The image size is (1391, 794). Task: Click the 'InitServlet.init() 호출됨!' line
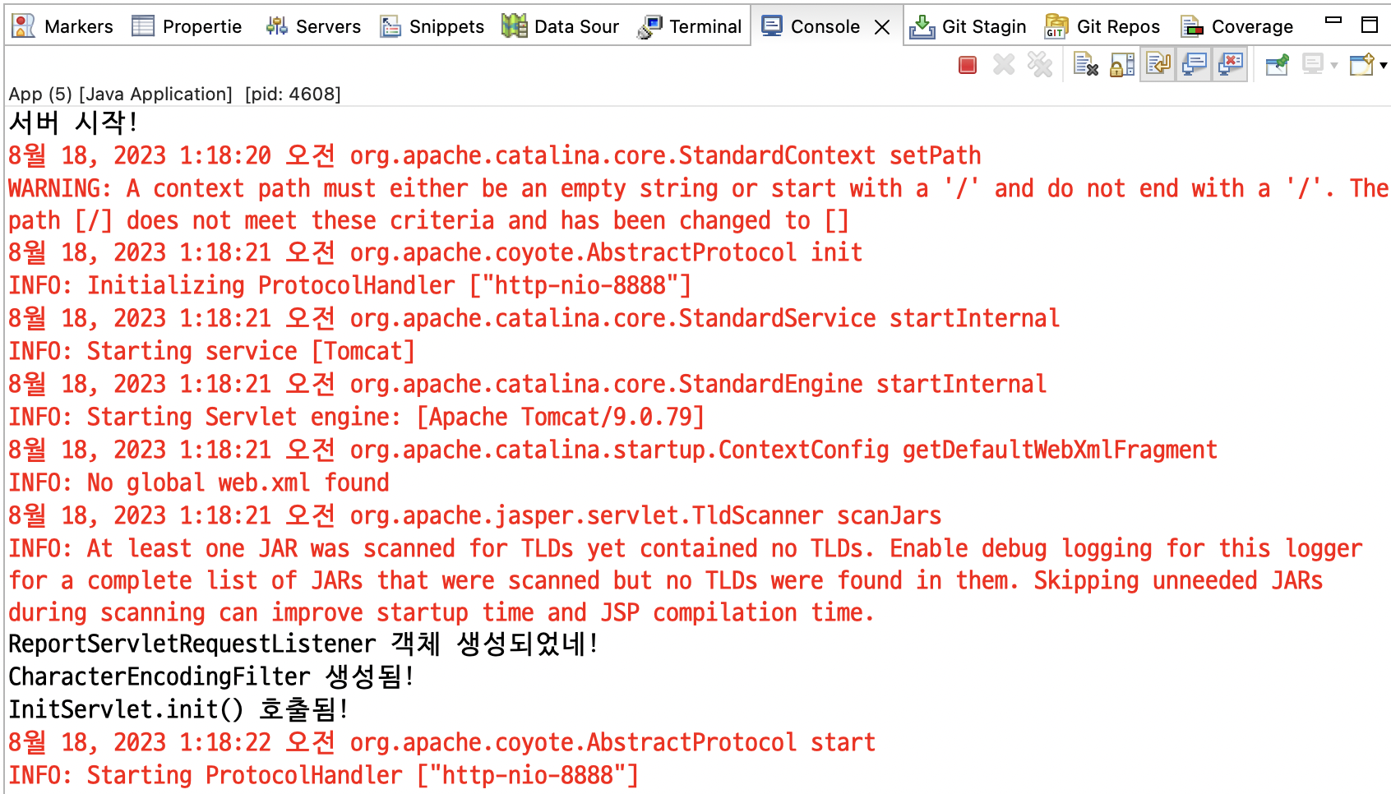pyautogui.click(x=178, y=709)
